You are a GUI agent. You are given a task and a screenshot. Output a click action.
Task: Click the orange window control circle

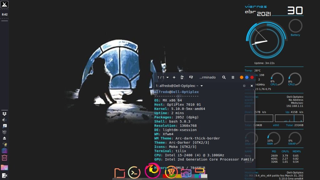[242, 77]
